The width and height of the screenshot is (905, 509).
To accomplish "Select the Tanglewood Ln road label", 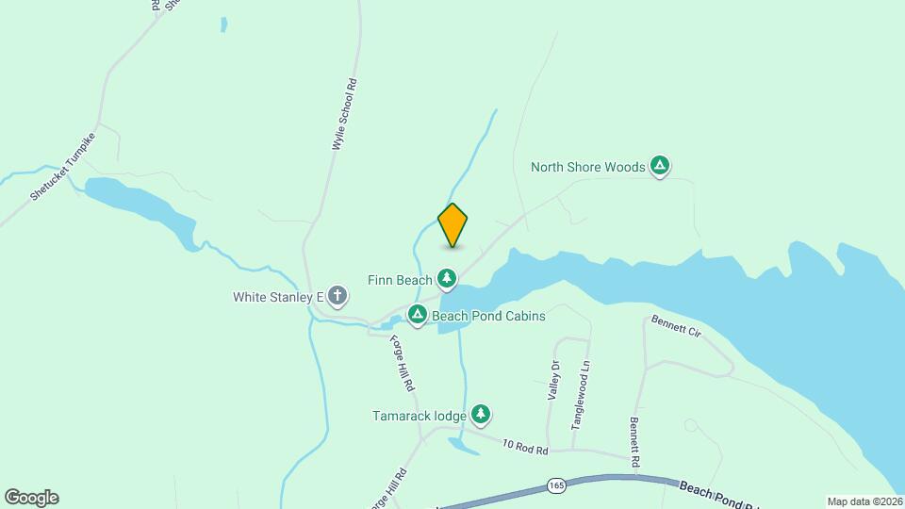I will (581, 395).
